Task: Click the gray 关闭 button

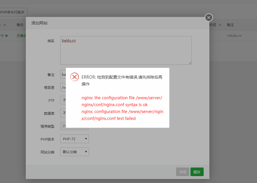Action: 183,172
